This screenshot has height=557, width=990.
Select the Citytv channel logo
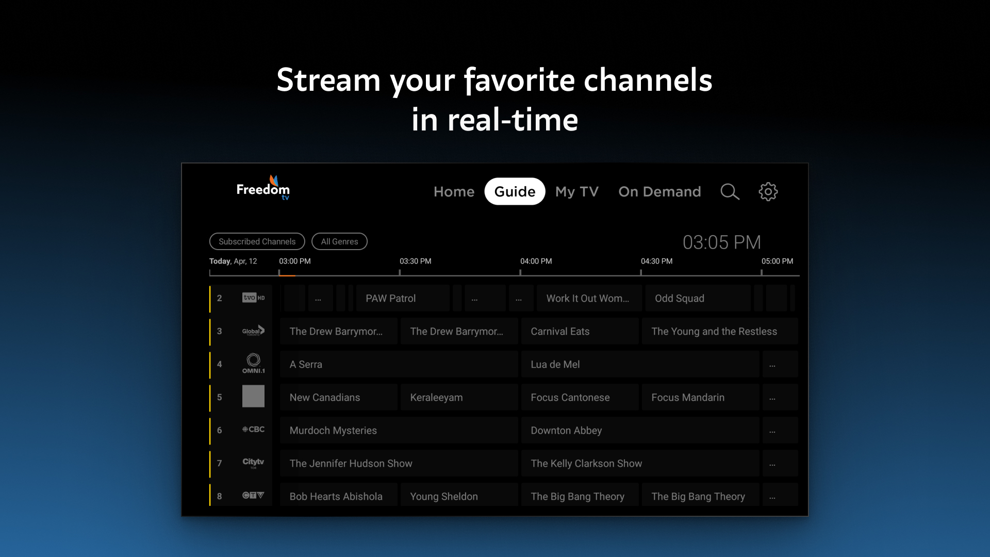coord(253,463)
